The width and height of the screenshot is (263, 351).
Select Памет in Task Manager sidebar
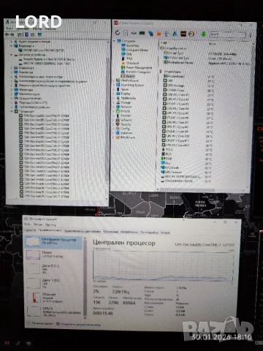point(53,254)
